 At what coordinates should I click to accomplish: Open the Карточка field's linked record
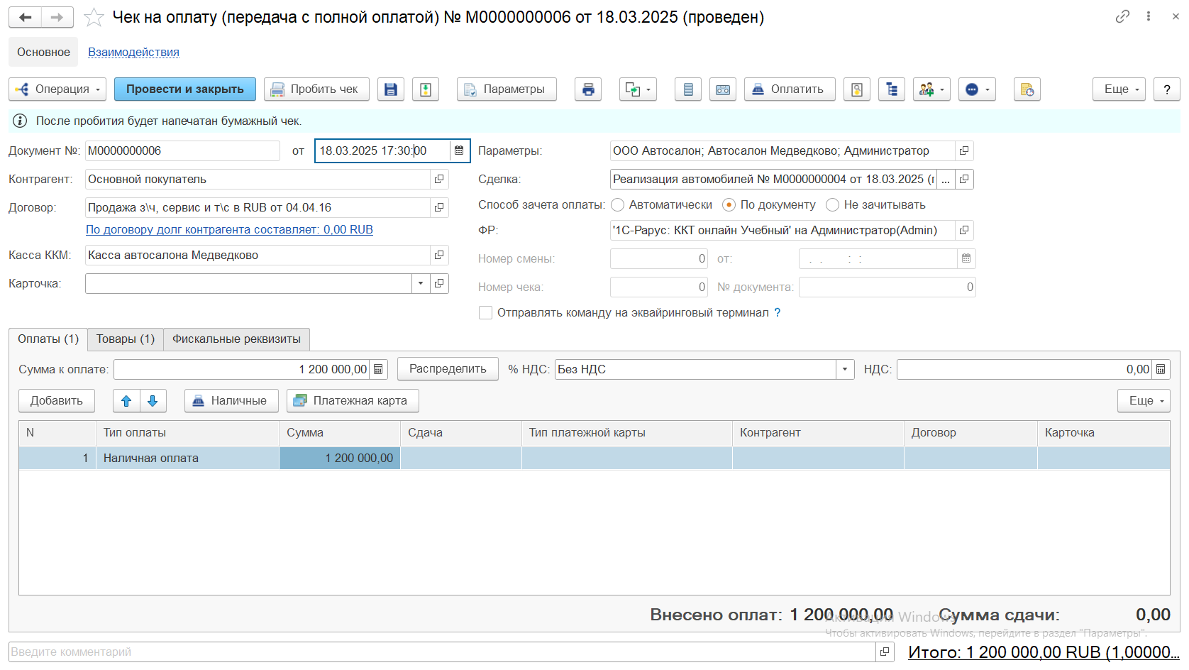click(439, 284)
